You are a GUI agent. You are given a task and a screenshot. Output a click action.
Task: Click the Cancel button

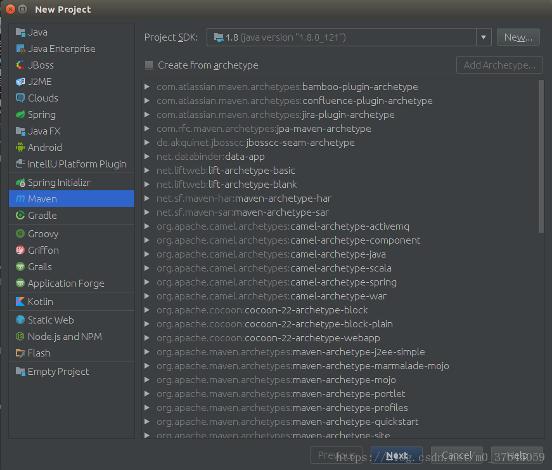pos(456,455)
